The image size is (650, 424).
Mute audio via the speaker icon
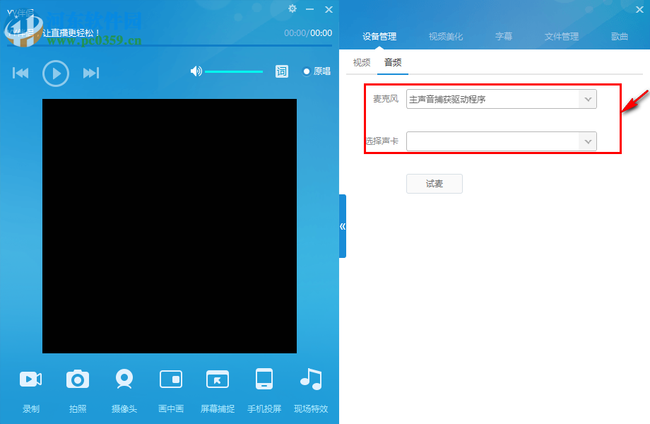196,71
